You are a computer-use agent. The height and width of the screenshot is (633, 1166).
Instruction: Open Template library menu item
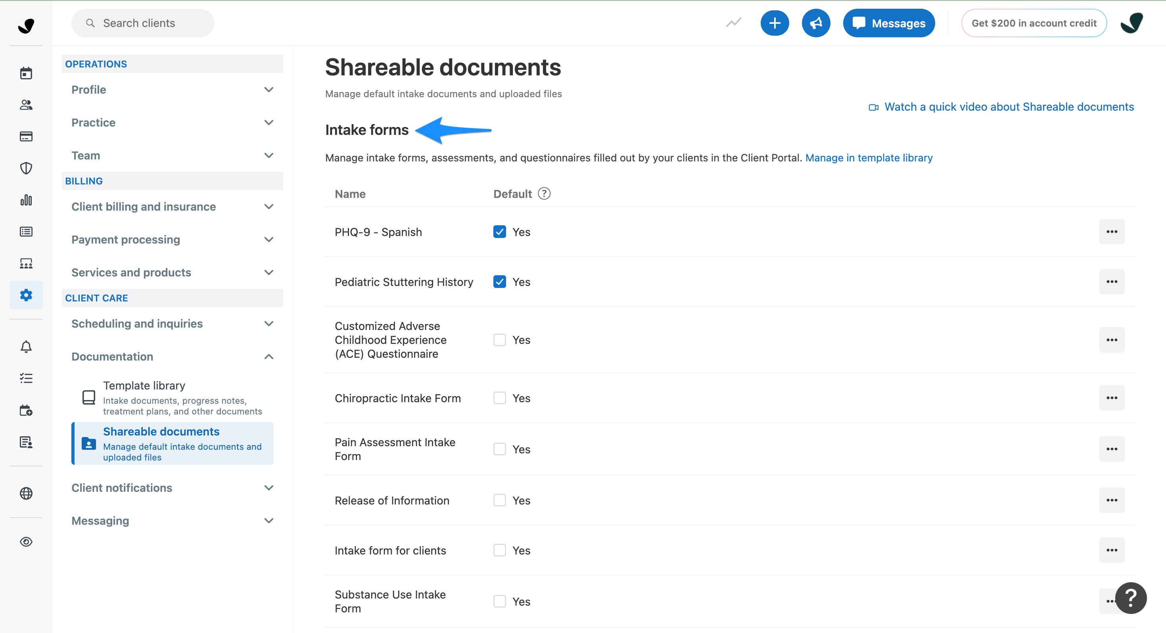click(173, 398)
